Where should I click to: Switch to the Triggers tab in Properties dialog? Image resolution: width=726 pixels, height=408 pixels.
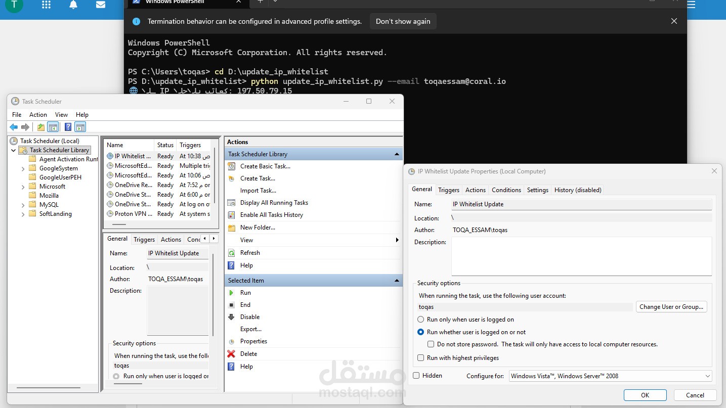click(449, 190)
